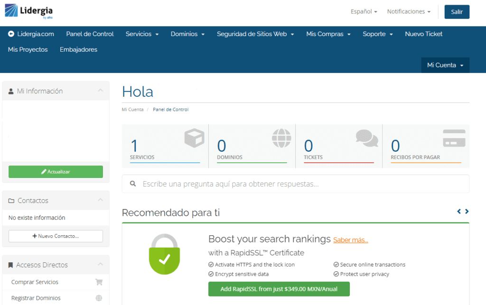The width and height of the screenshot is (486, 305).
Task: Open Mis Proyectos menu item
Action: (x=28, y=49)
